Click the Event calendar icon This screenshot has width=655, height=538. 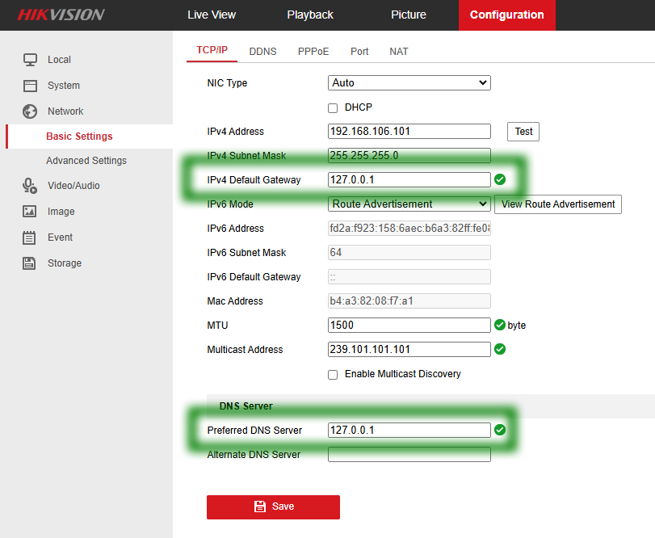click(x=30, y=237)
